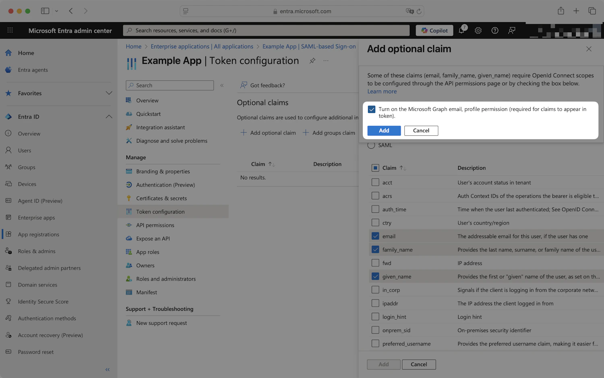The image size is (604, 378).
Task: Check the ipaddr claim checkbox
Action: 375,303
